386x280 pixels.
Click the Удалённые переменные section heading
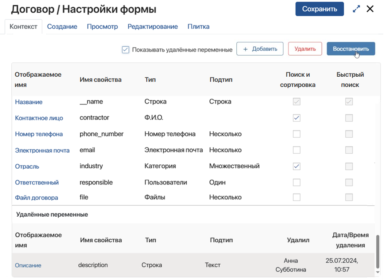tap(52, 215)
